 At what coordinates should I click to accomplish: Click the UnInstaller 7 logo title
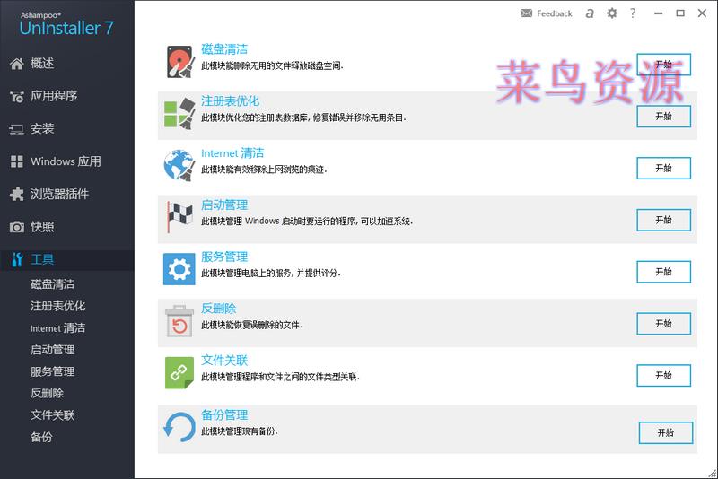pos(66,28)
